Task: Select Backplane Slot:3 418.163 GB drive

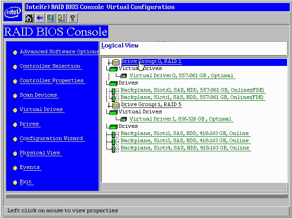Action: [x=185, y=140]
